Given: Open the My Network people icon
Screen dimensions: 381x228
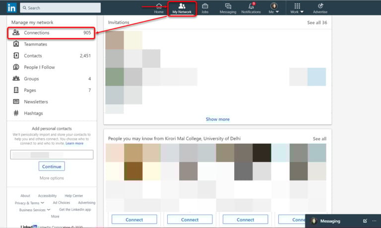Looking at the screenshot, I should coord(182,6).
